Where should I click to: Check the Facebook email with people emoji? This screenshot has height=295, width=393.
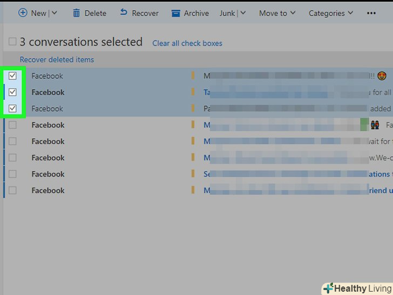click(12, 125)
